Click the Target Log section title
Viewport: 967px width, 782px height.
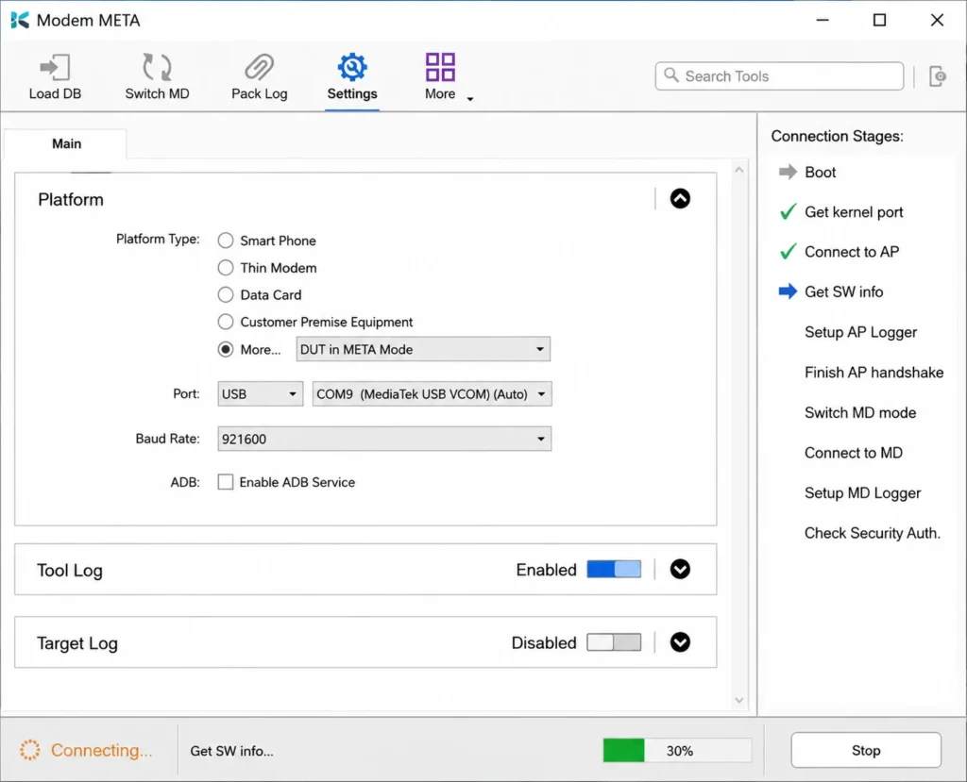pyautogui.click(x=77, y=642)
